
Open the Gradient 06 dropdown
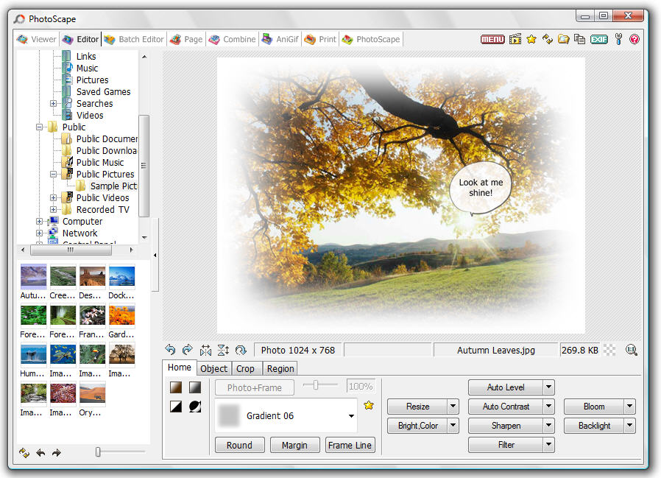click(352, 415)
